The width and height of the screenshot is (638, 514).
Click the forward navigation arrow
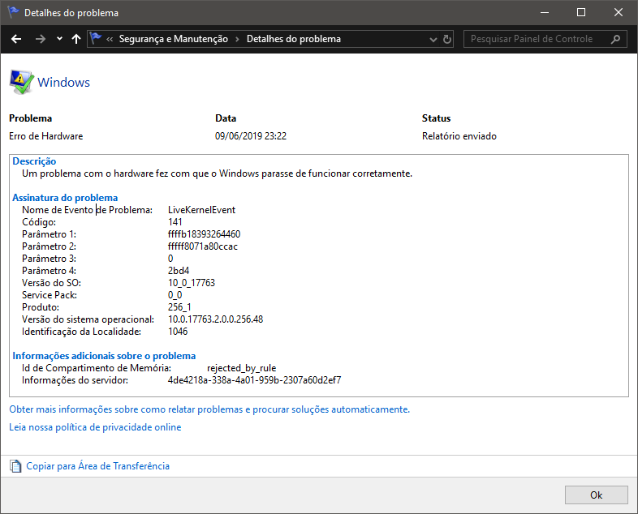41,39
